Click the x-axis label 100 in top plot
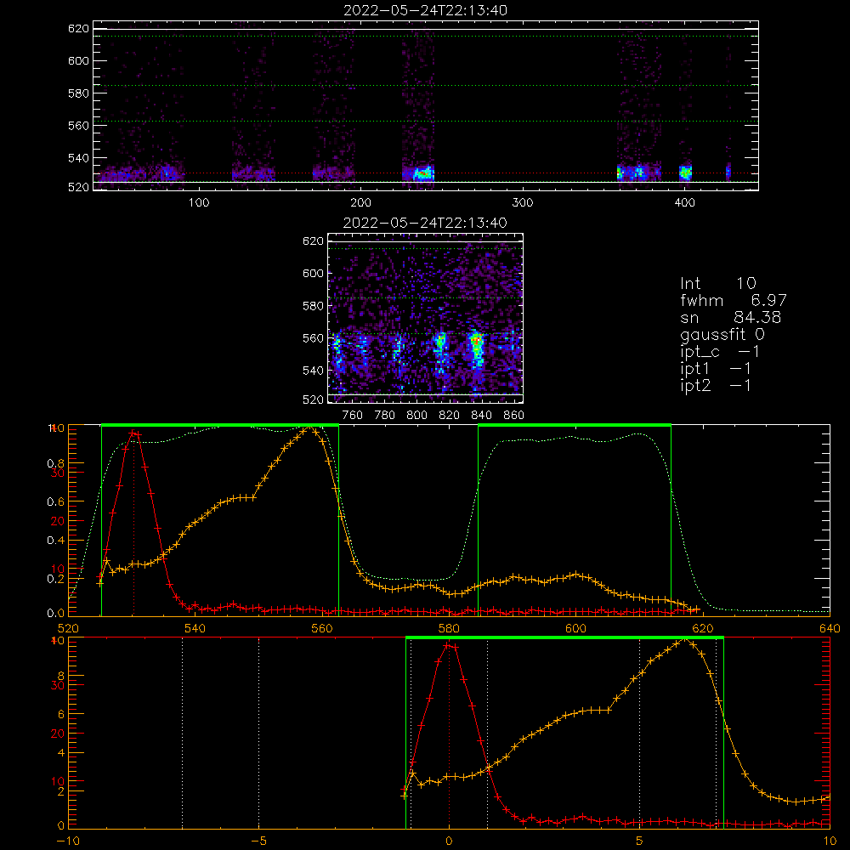Screen dimensions: 850x850 point(198,203)
